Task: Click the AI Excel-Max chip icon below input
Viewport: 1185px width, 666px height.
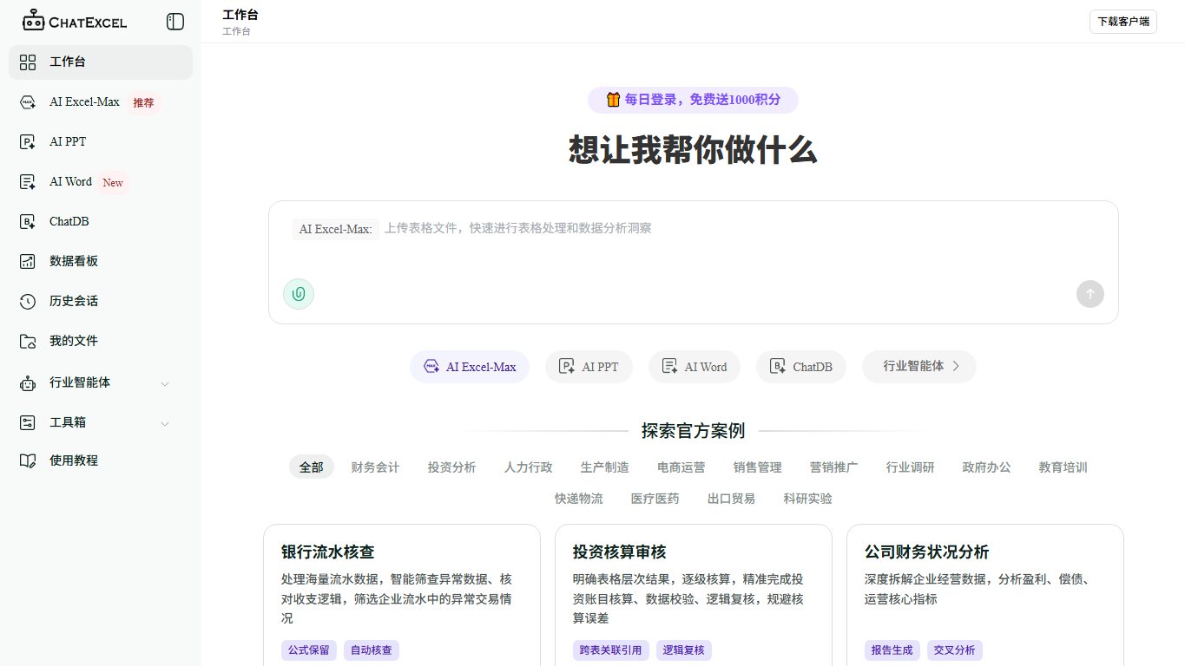Action: 431,367
